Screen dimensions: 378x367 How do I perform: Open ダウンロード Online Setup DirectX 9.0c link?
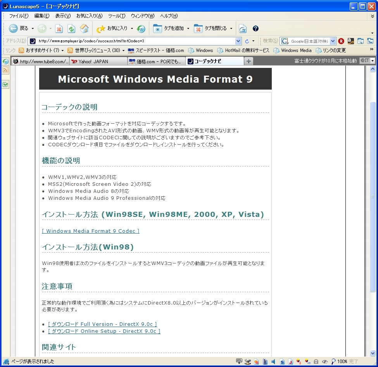click(104, 331)
